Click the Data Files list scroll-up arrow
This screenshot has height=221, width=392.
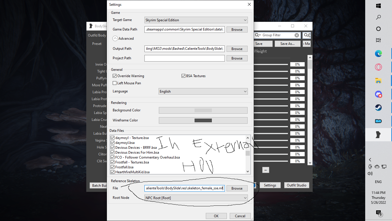[x=248, y=138]
